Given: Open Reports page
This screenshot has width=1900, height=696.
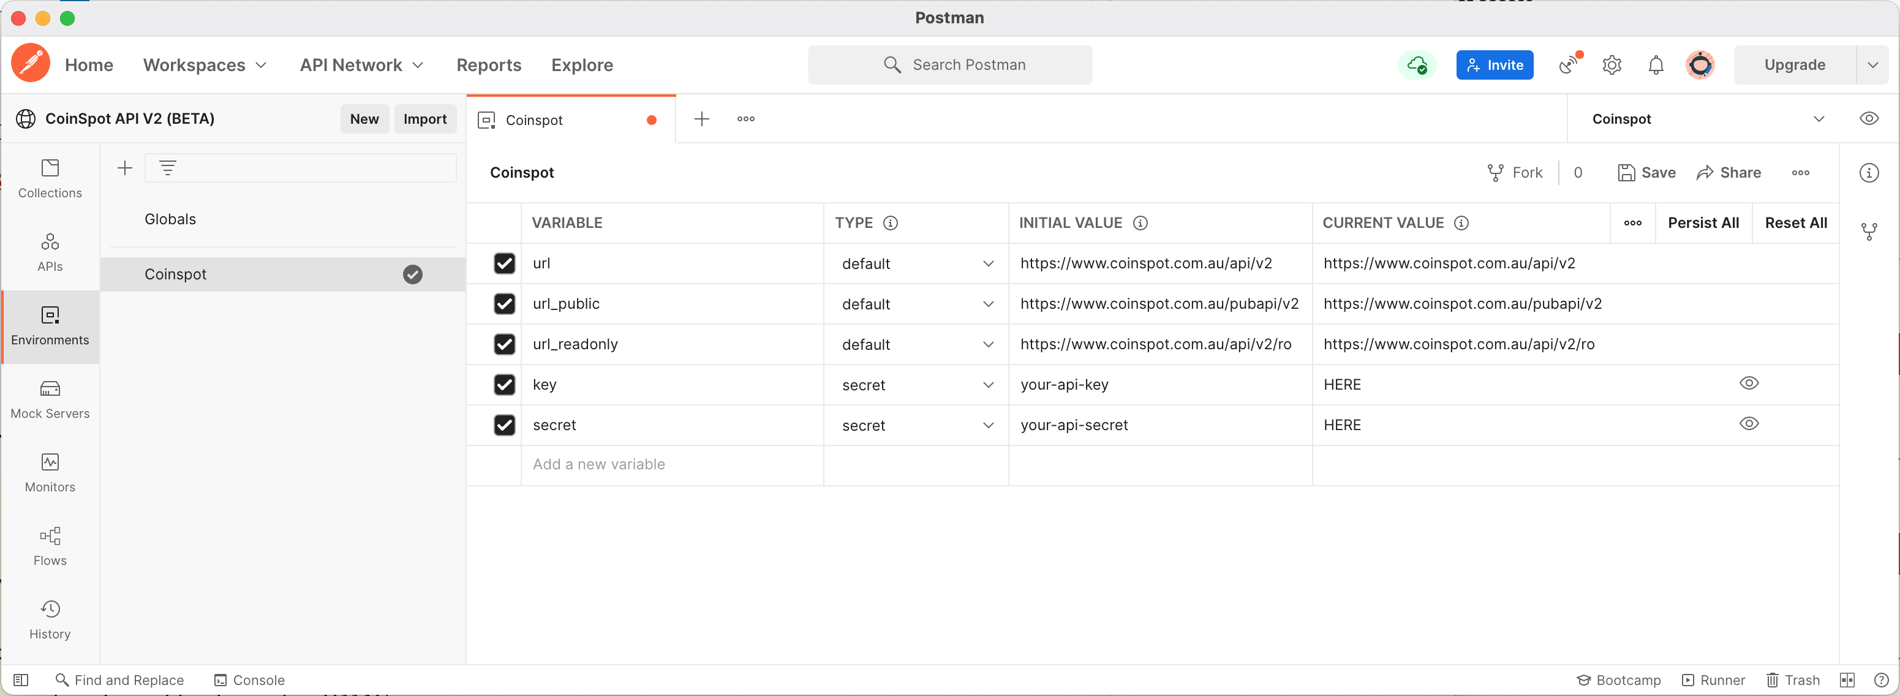Looking at the screenshot, I should coord(489,65).
